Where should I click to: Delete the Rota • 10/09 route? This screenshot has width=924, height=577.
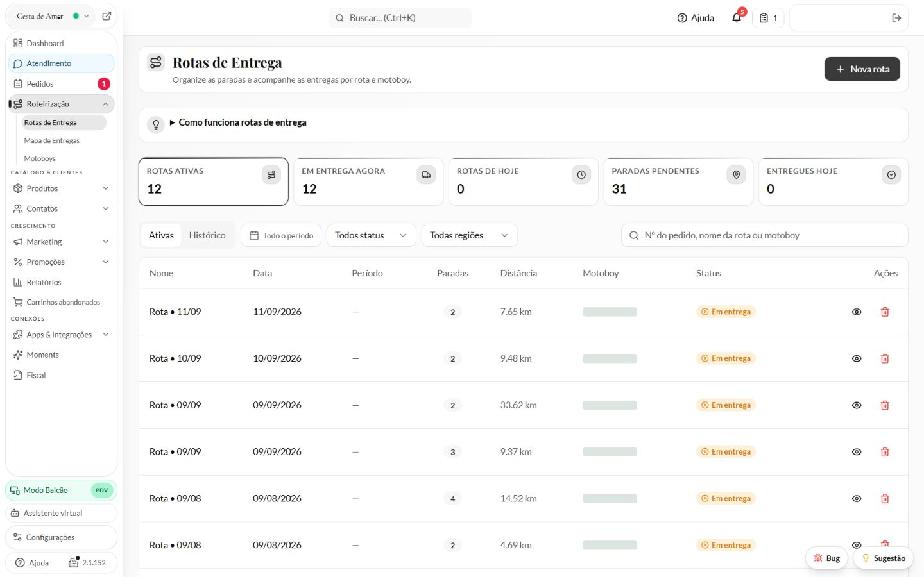(885, 358)
